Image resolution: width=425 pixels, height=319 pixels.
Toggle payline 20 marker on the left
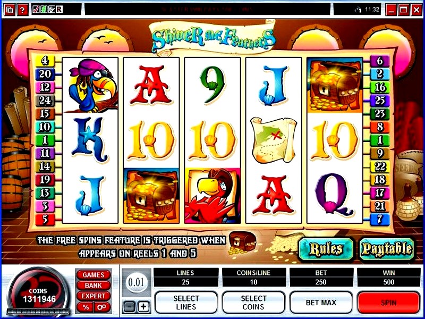tap(45, 73)
